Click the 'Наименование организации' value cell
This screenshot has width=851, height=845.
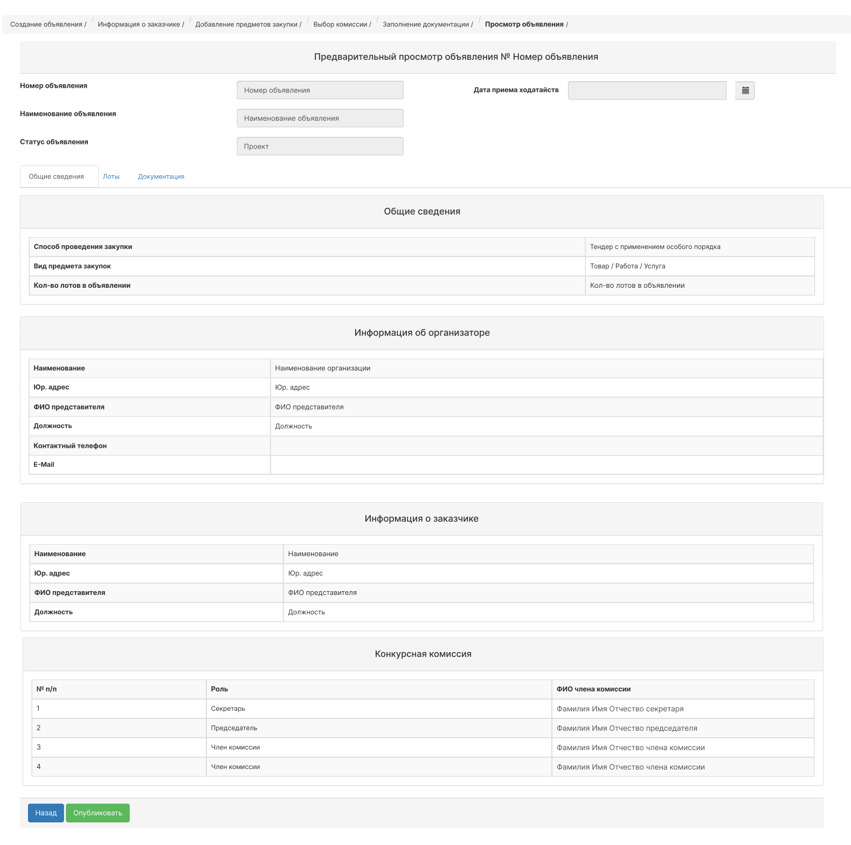[x=546, y=368]
